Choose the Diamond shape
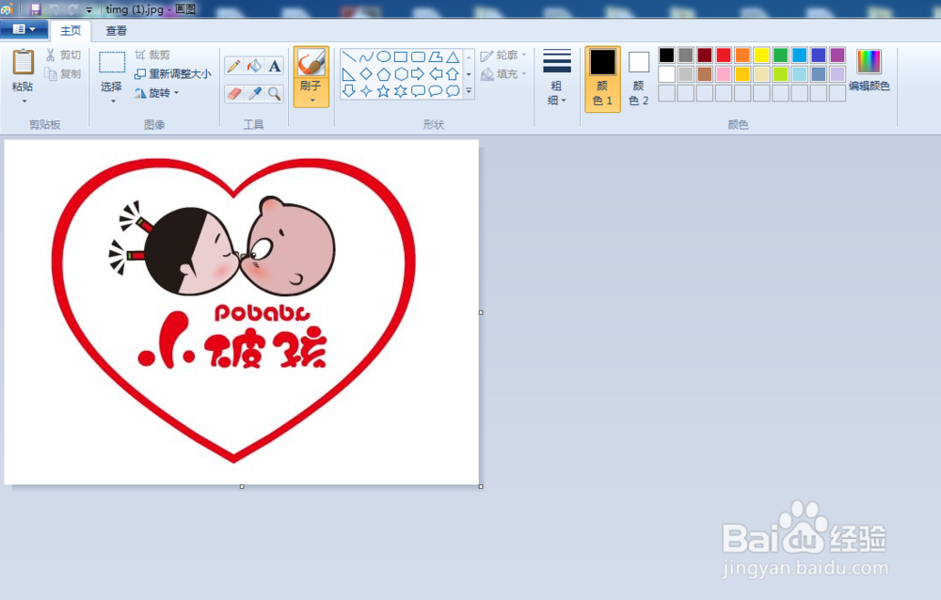Image resolution: width=941 pixels, height=600 pixels. click(x=366, y=74)
